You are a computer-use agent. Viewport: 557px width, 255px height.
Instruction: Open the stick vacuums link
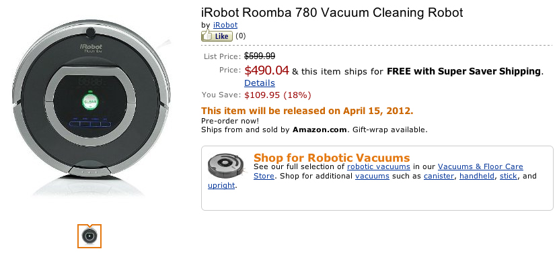509,176
